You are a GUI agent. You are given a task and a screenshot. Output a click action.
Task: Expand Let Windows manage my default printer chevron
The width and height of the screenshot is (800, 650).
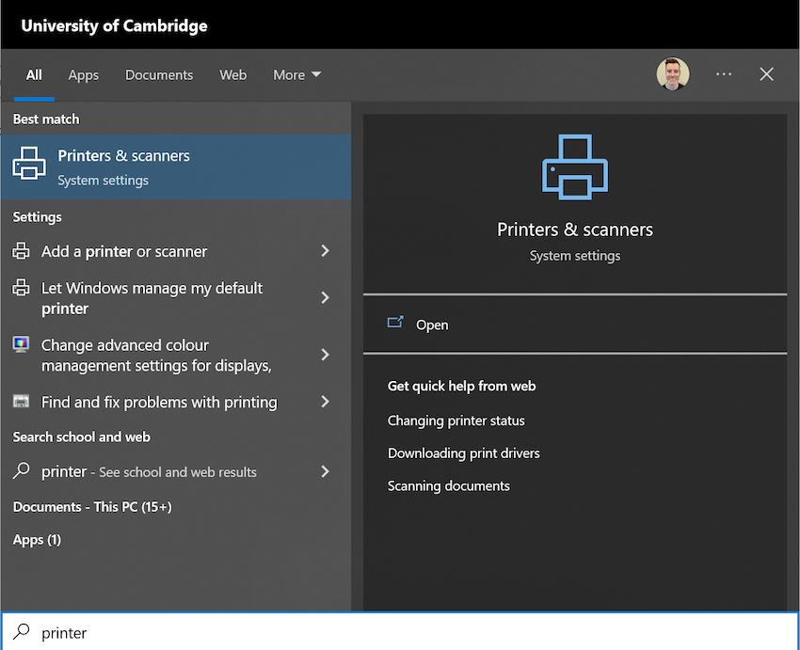coord(325,297)
